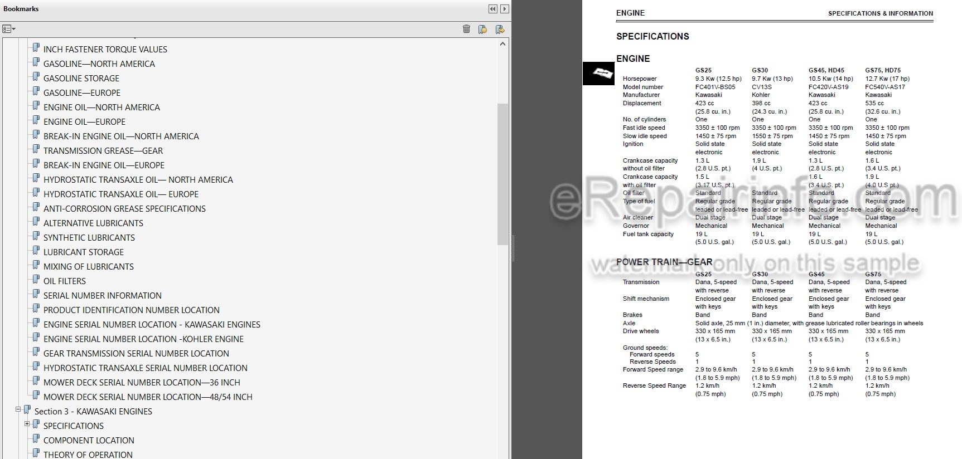Screen dimensions: 962x459
Task: Click bookmark icon beside INCH FASTENER TORQUE VALUES
Action: coord(36,48)
